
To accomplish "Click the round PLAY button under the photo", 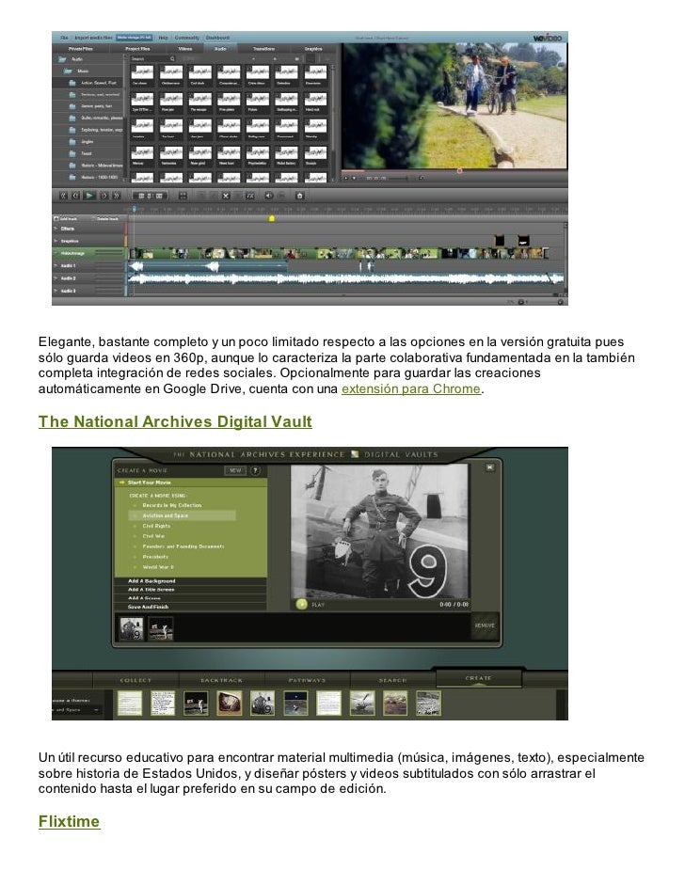I will pyautogui.click(x=302, y=605).
